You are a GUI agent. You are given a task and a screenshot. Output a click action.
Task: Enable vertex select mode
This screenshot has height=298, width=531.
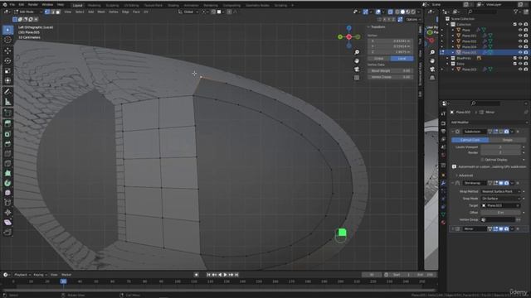[47, 12]
